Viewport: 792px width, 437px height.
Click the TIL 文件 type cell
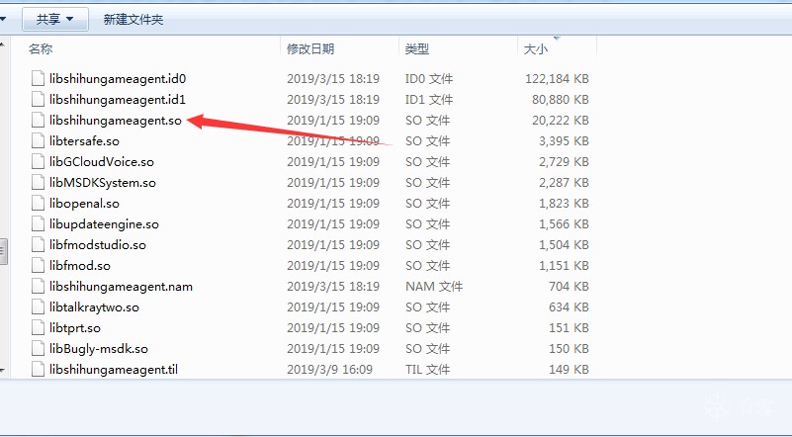427,369
